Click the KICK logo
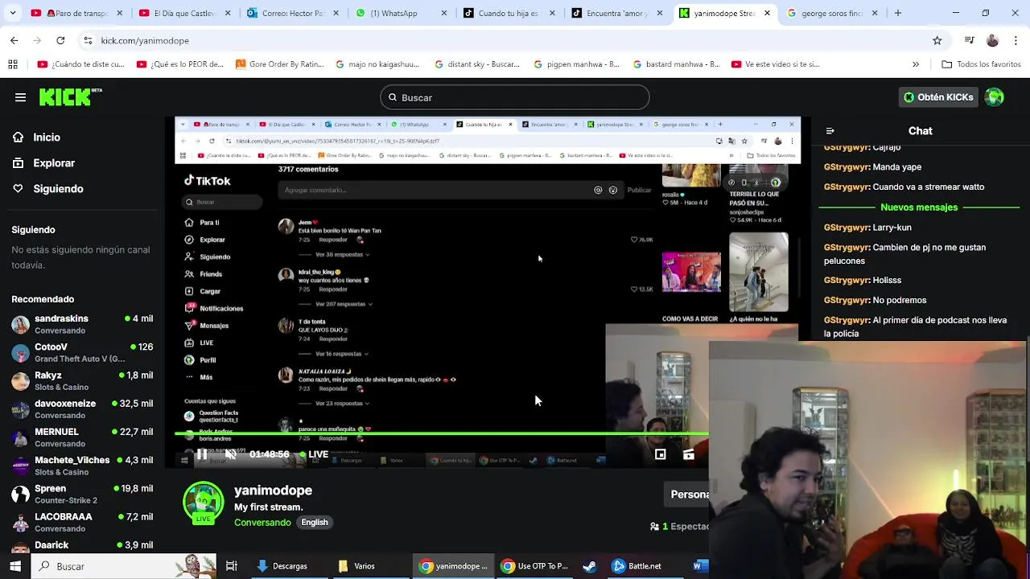This screenshot has width=1030, height=579. [70, 97]
